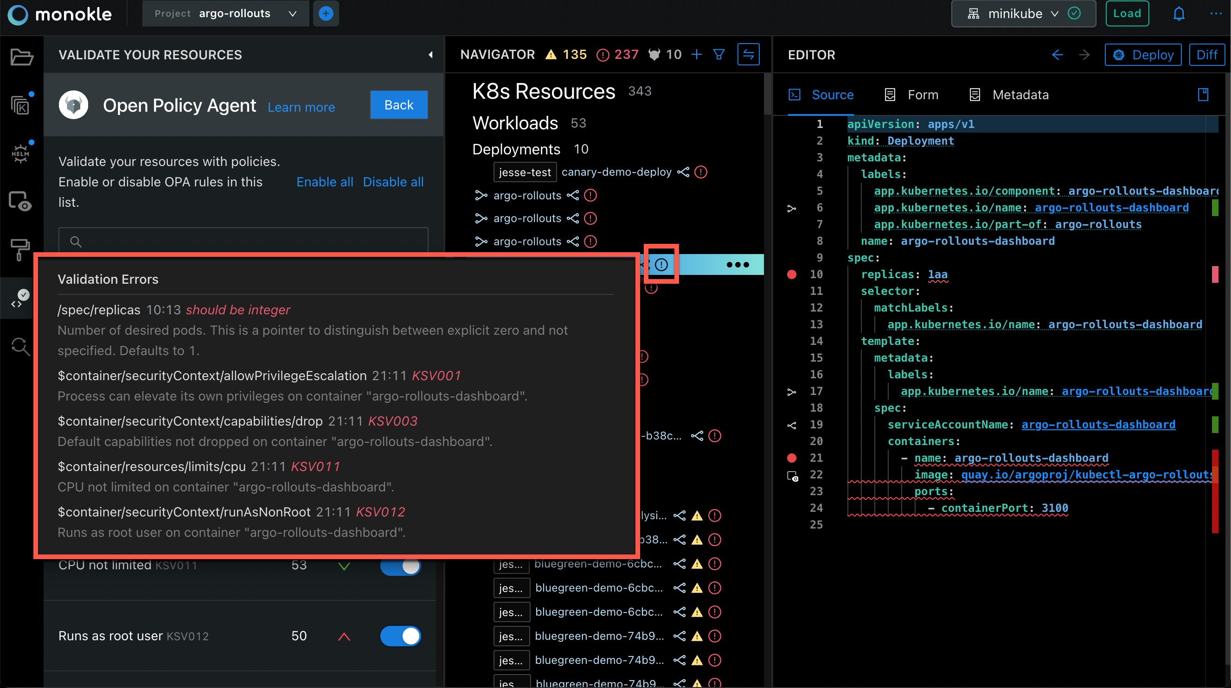The height and width of the screenshot is (688, 1231).
Task: Toggle the CPU not limited KSV011 rule
Action: coord(400,566)
